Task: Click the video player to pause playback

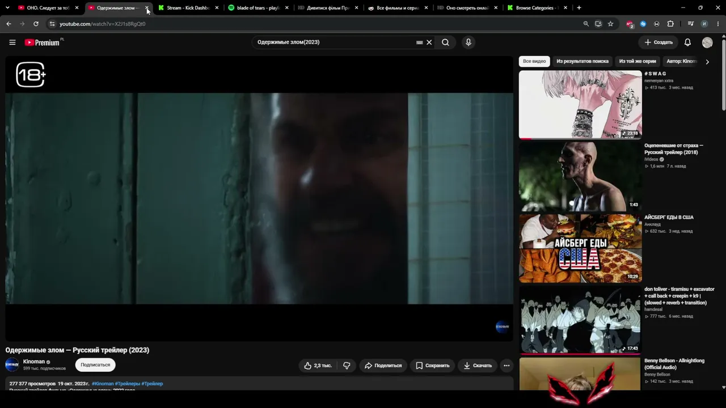Action: coord(259,198)
